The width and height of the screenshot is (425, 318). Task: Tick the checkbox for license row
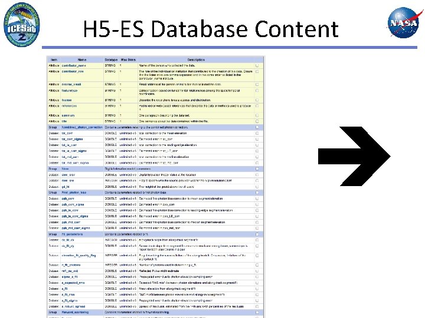[257, 100]
